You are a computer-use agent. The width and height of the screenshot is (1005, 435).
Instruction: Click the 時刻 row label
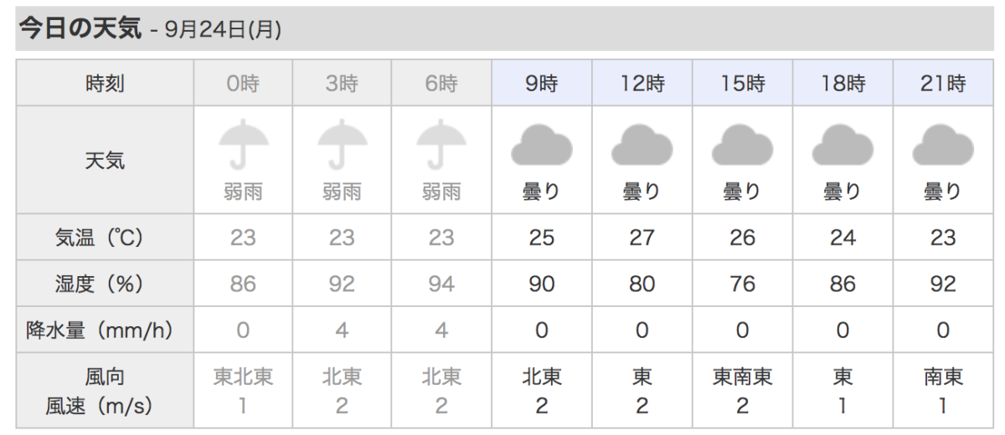[x=105, y=84]
